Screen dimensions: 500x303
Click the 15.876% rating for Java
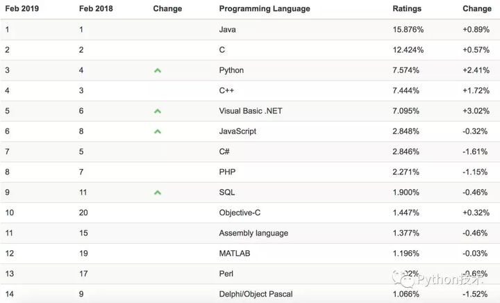click(408, 30)
